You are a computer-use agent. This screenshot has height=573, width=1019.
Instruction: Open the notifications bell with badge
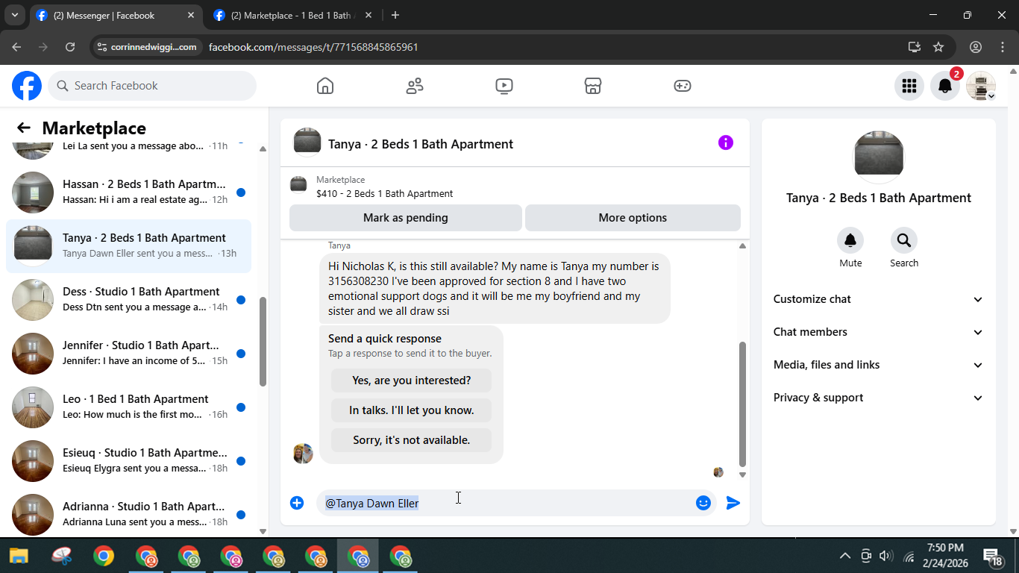click(x=945, y=86)
